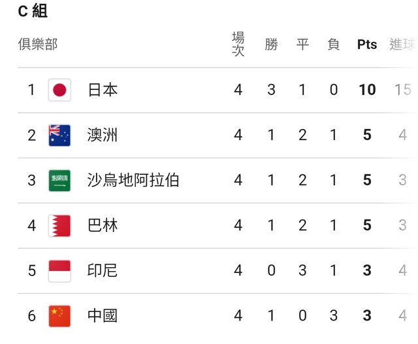418x344 pixels.
Task: Click the 負 column header
Action: (334, 44)
